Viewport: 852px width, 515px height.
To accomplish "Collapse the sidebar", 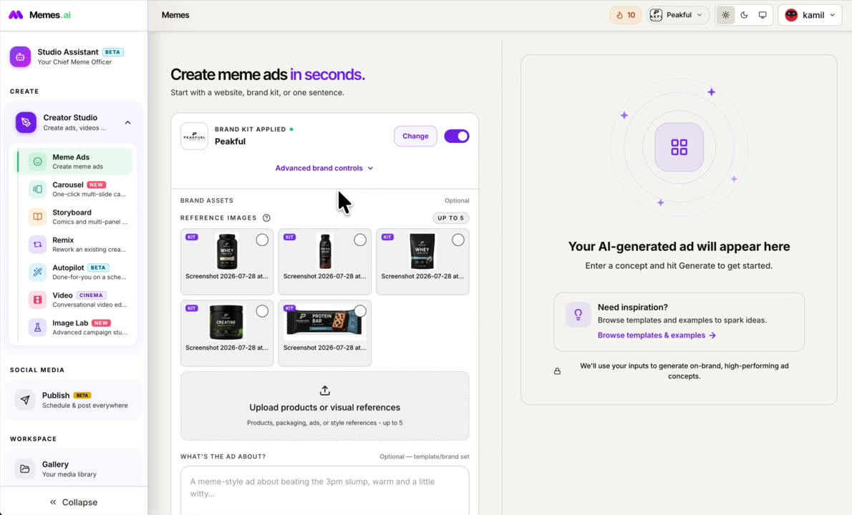I will (73, 502).
